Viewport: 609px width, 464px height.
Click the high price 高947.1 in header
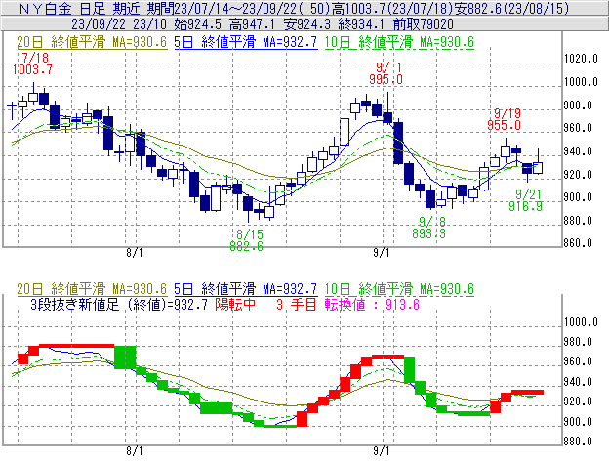(252, 24)
